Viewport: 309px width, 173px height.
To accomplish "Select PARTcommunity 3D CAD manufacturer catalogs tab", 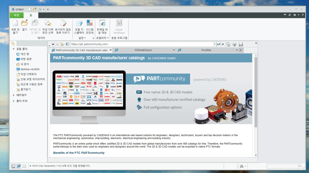I will tap(81, 50).
